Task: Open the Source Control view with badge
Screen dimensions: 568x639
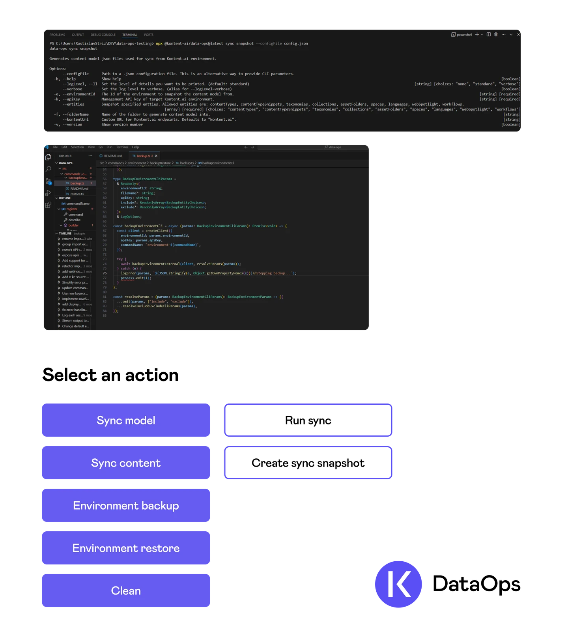Action: tap(48, 181)
